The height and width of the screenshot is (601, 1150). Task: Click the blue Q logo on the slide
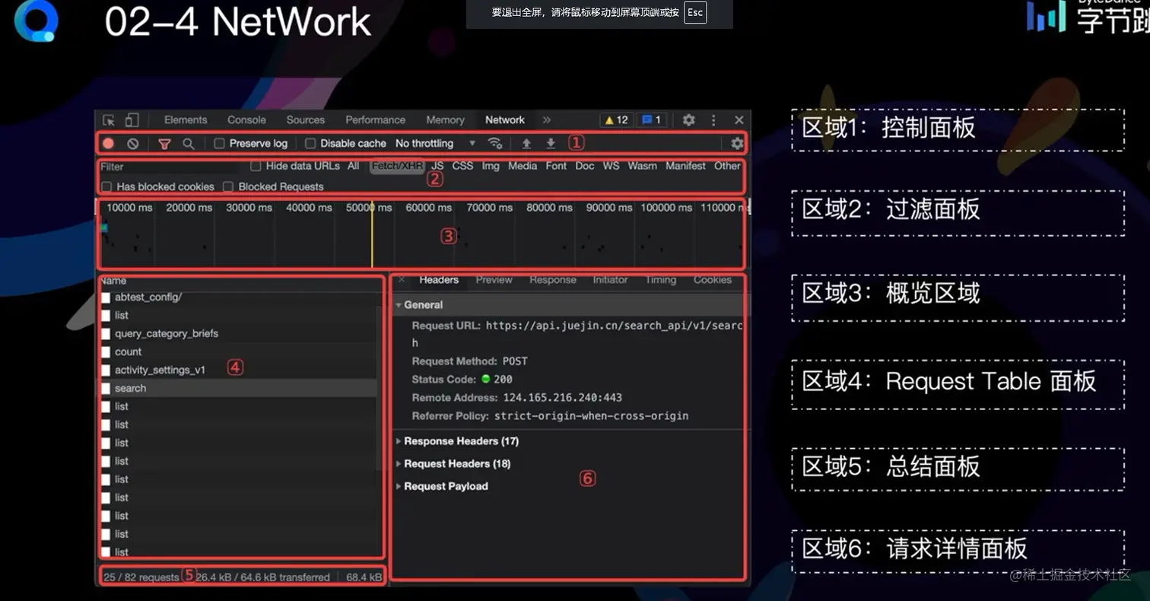pos(37,21)
